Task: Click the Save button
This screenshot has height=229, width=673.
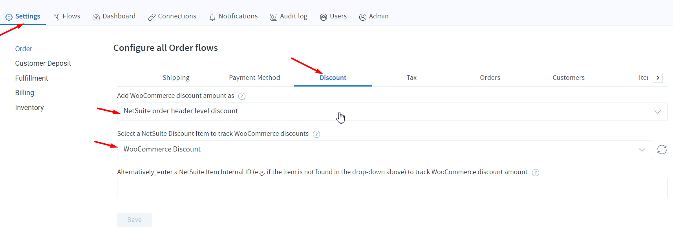Action: point(134,220)
